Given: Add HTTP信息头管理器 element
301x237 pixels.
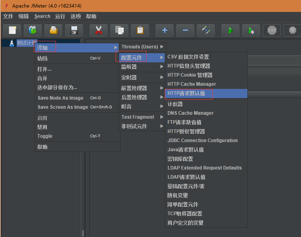Looking at the screenshot, I should pos(206,66).
